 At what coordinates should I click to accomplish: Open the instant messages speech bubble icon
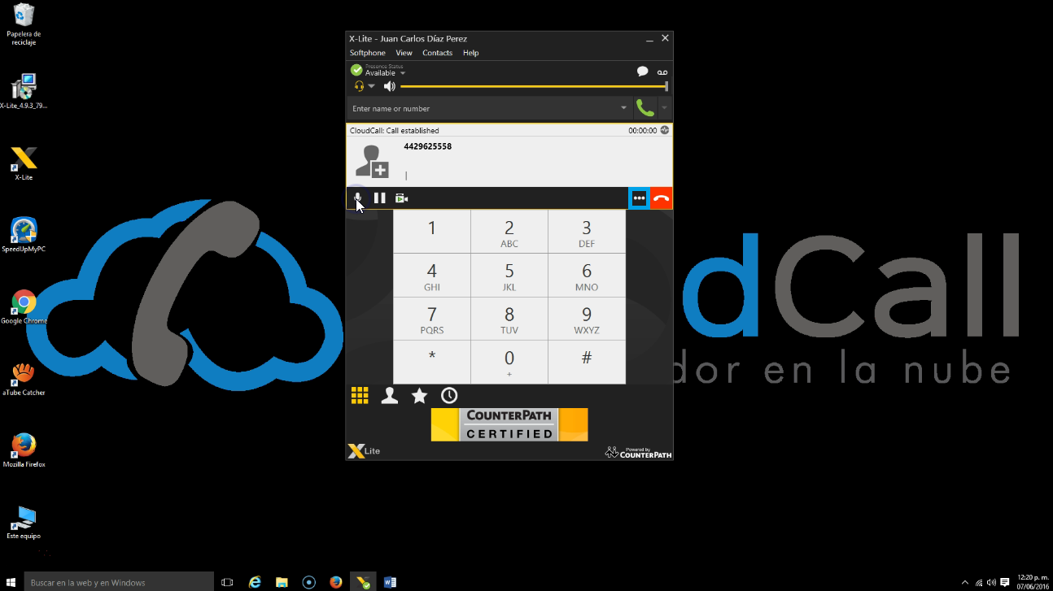[642, 72]
